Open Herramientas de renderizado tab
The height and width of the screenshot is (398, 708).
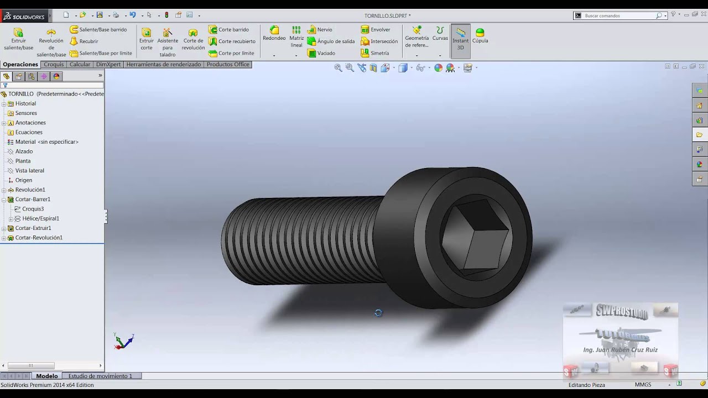point(164,64)
